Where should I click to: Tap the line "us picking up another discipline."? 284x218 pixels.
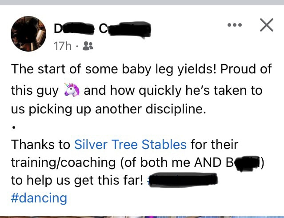109,109
